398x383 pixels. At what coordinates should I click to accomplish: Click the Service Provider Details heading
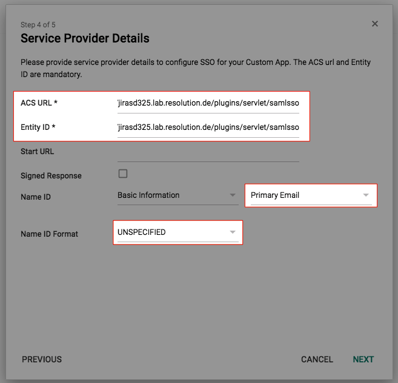tap(85, 38)
